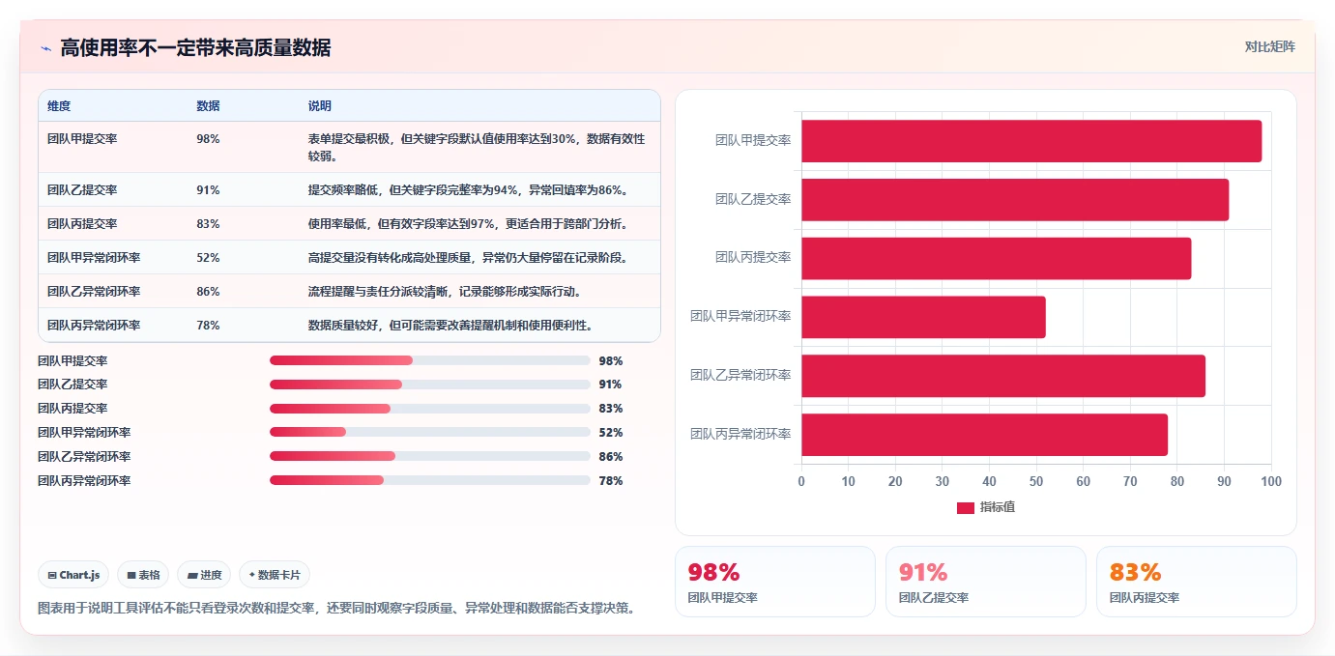Click the 团队丙异常闭环率 table row label
This screenshot has width=1335, height=656.
94,326
